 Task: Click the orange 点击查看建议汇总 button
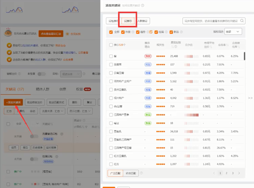coord(51,34)
